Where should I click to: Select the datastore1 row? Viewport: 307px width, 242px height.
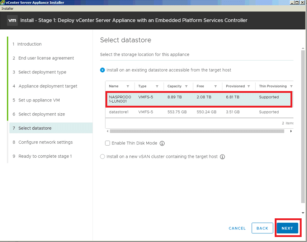[x=199, y=112]
